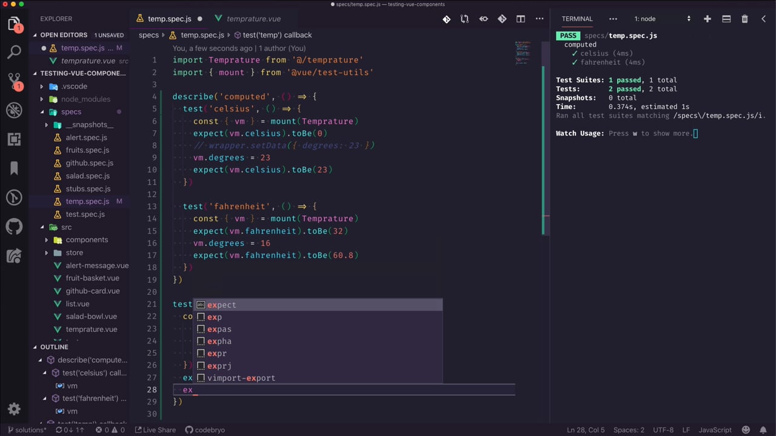Open the Extensions view in activity bar
Image resolution: width=776 pixels, height=436 pixels.
pyautogui.click(x=14, y=139)
